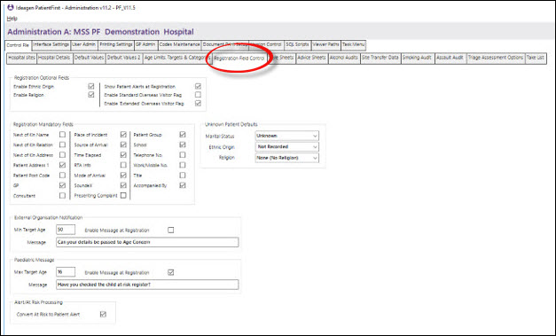Untick the School checkbox

(x=183, y=145)
